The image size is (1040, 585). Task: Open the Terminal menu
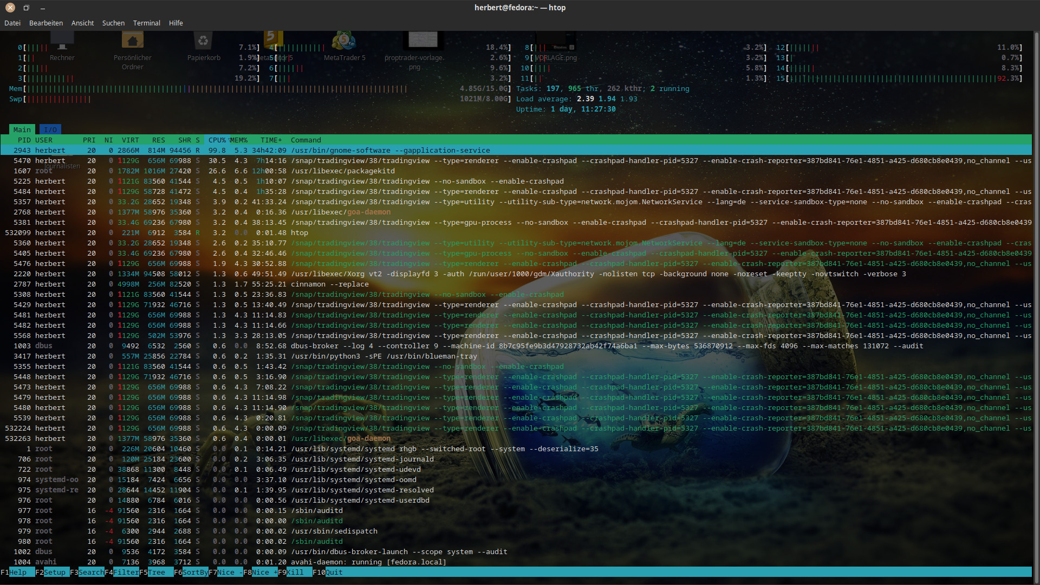147,23
